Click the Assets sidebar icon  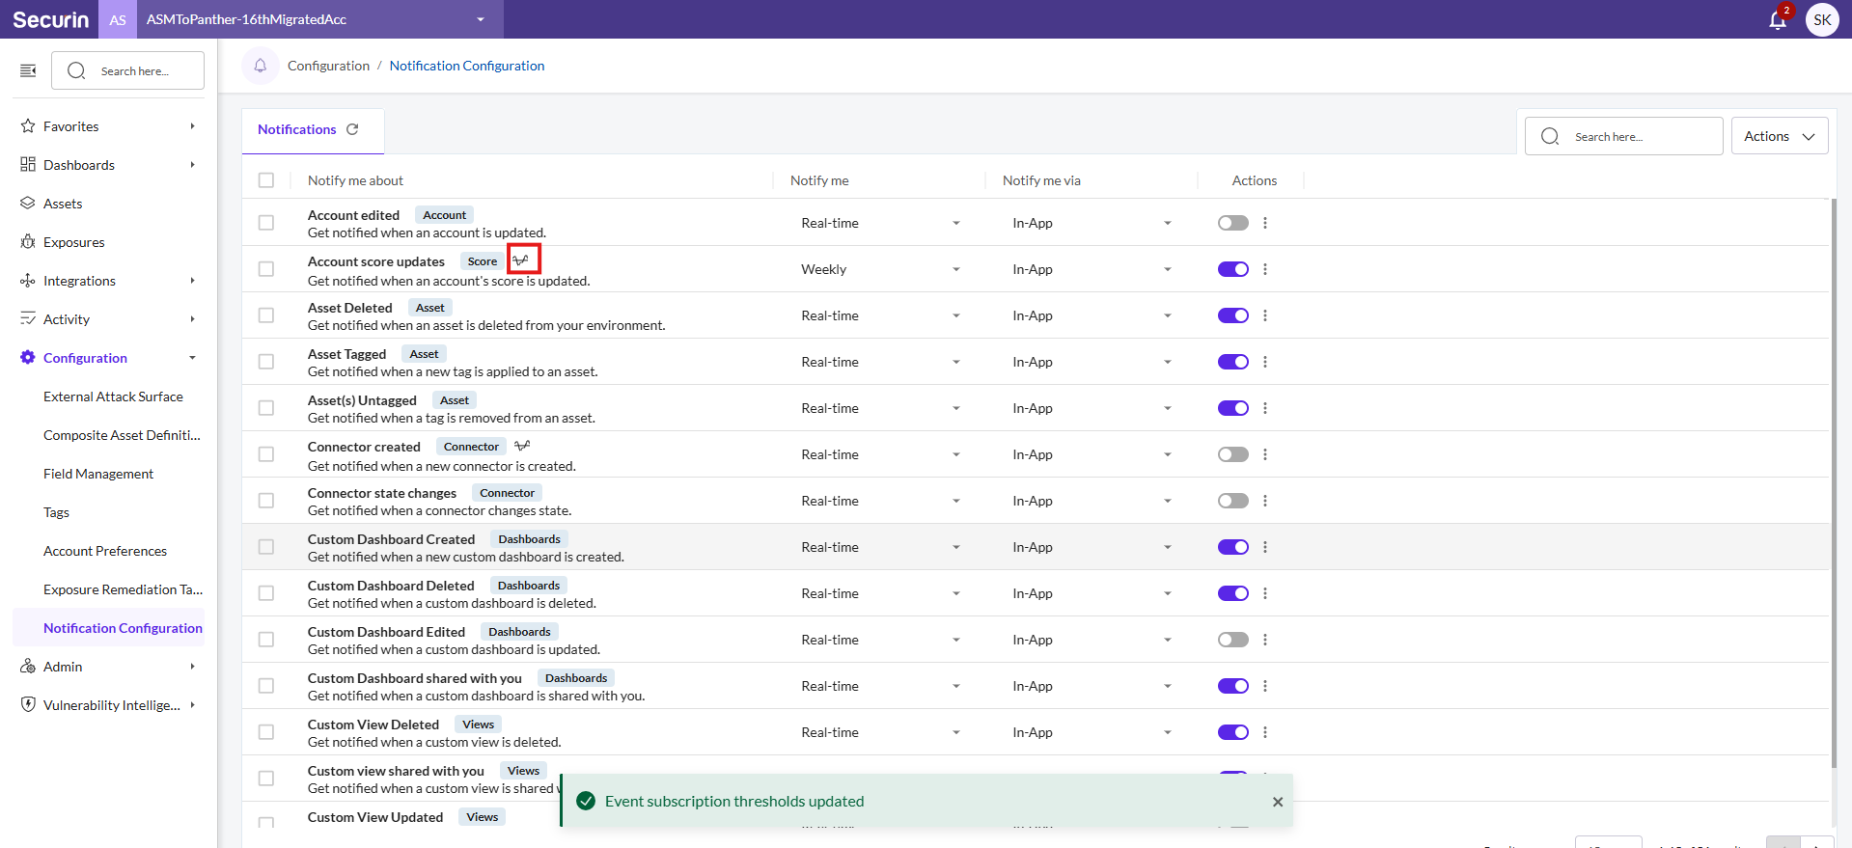point(28,204)
